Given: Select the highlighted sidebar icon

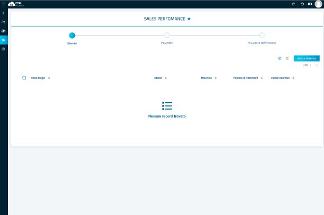Looking at the screenshot, I should [x=3, y=40].
